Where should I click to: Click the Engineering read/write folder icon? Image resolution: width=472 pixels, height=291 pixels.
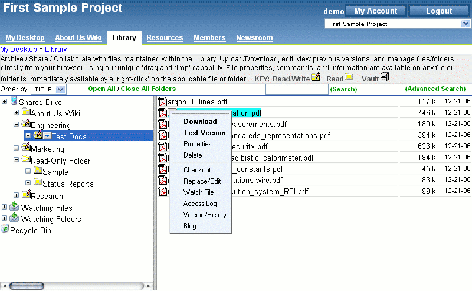coord(26,123)
